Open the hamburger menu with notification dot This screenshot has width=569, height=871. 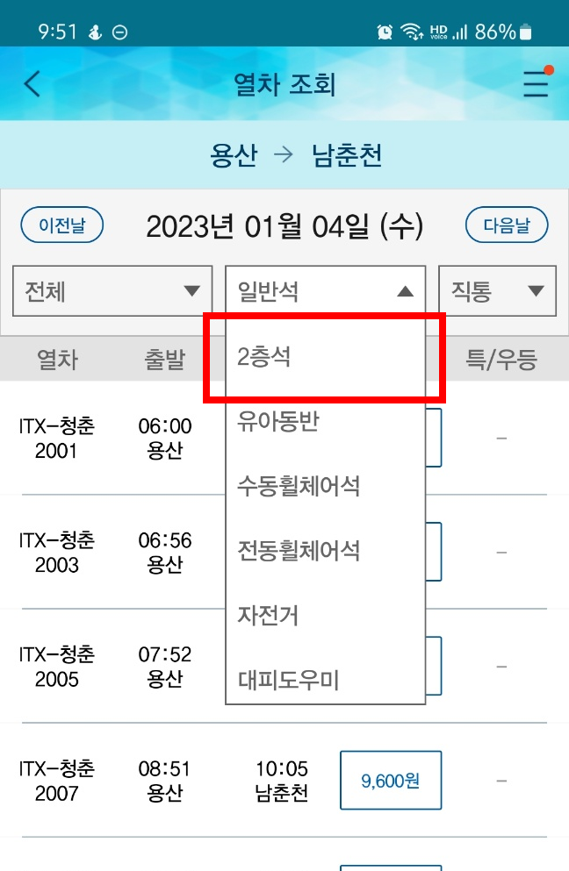(x=534, y=83)
